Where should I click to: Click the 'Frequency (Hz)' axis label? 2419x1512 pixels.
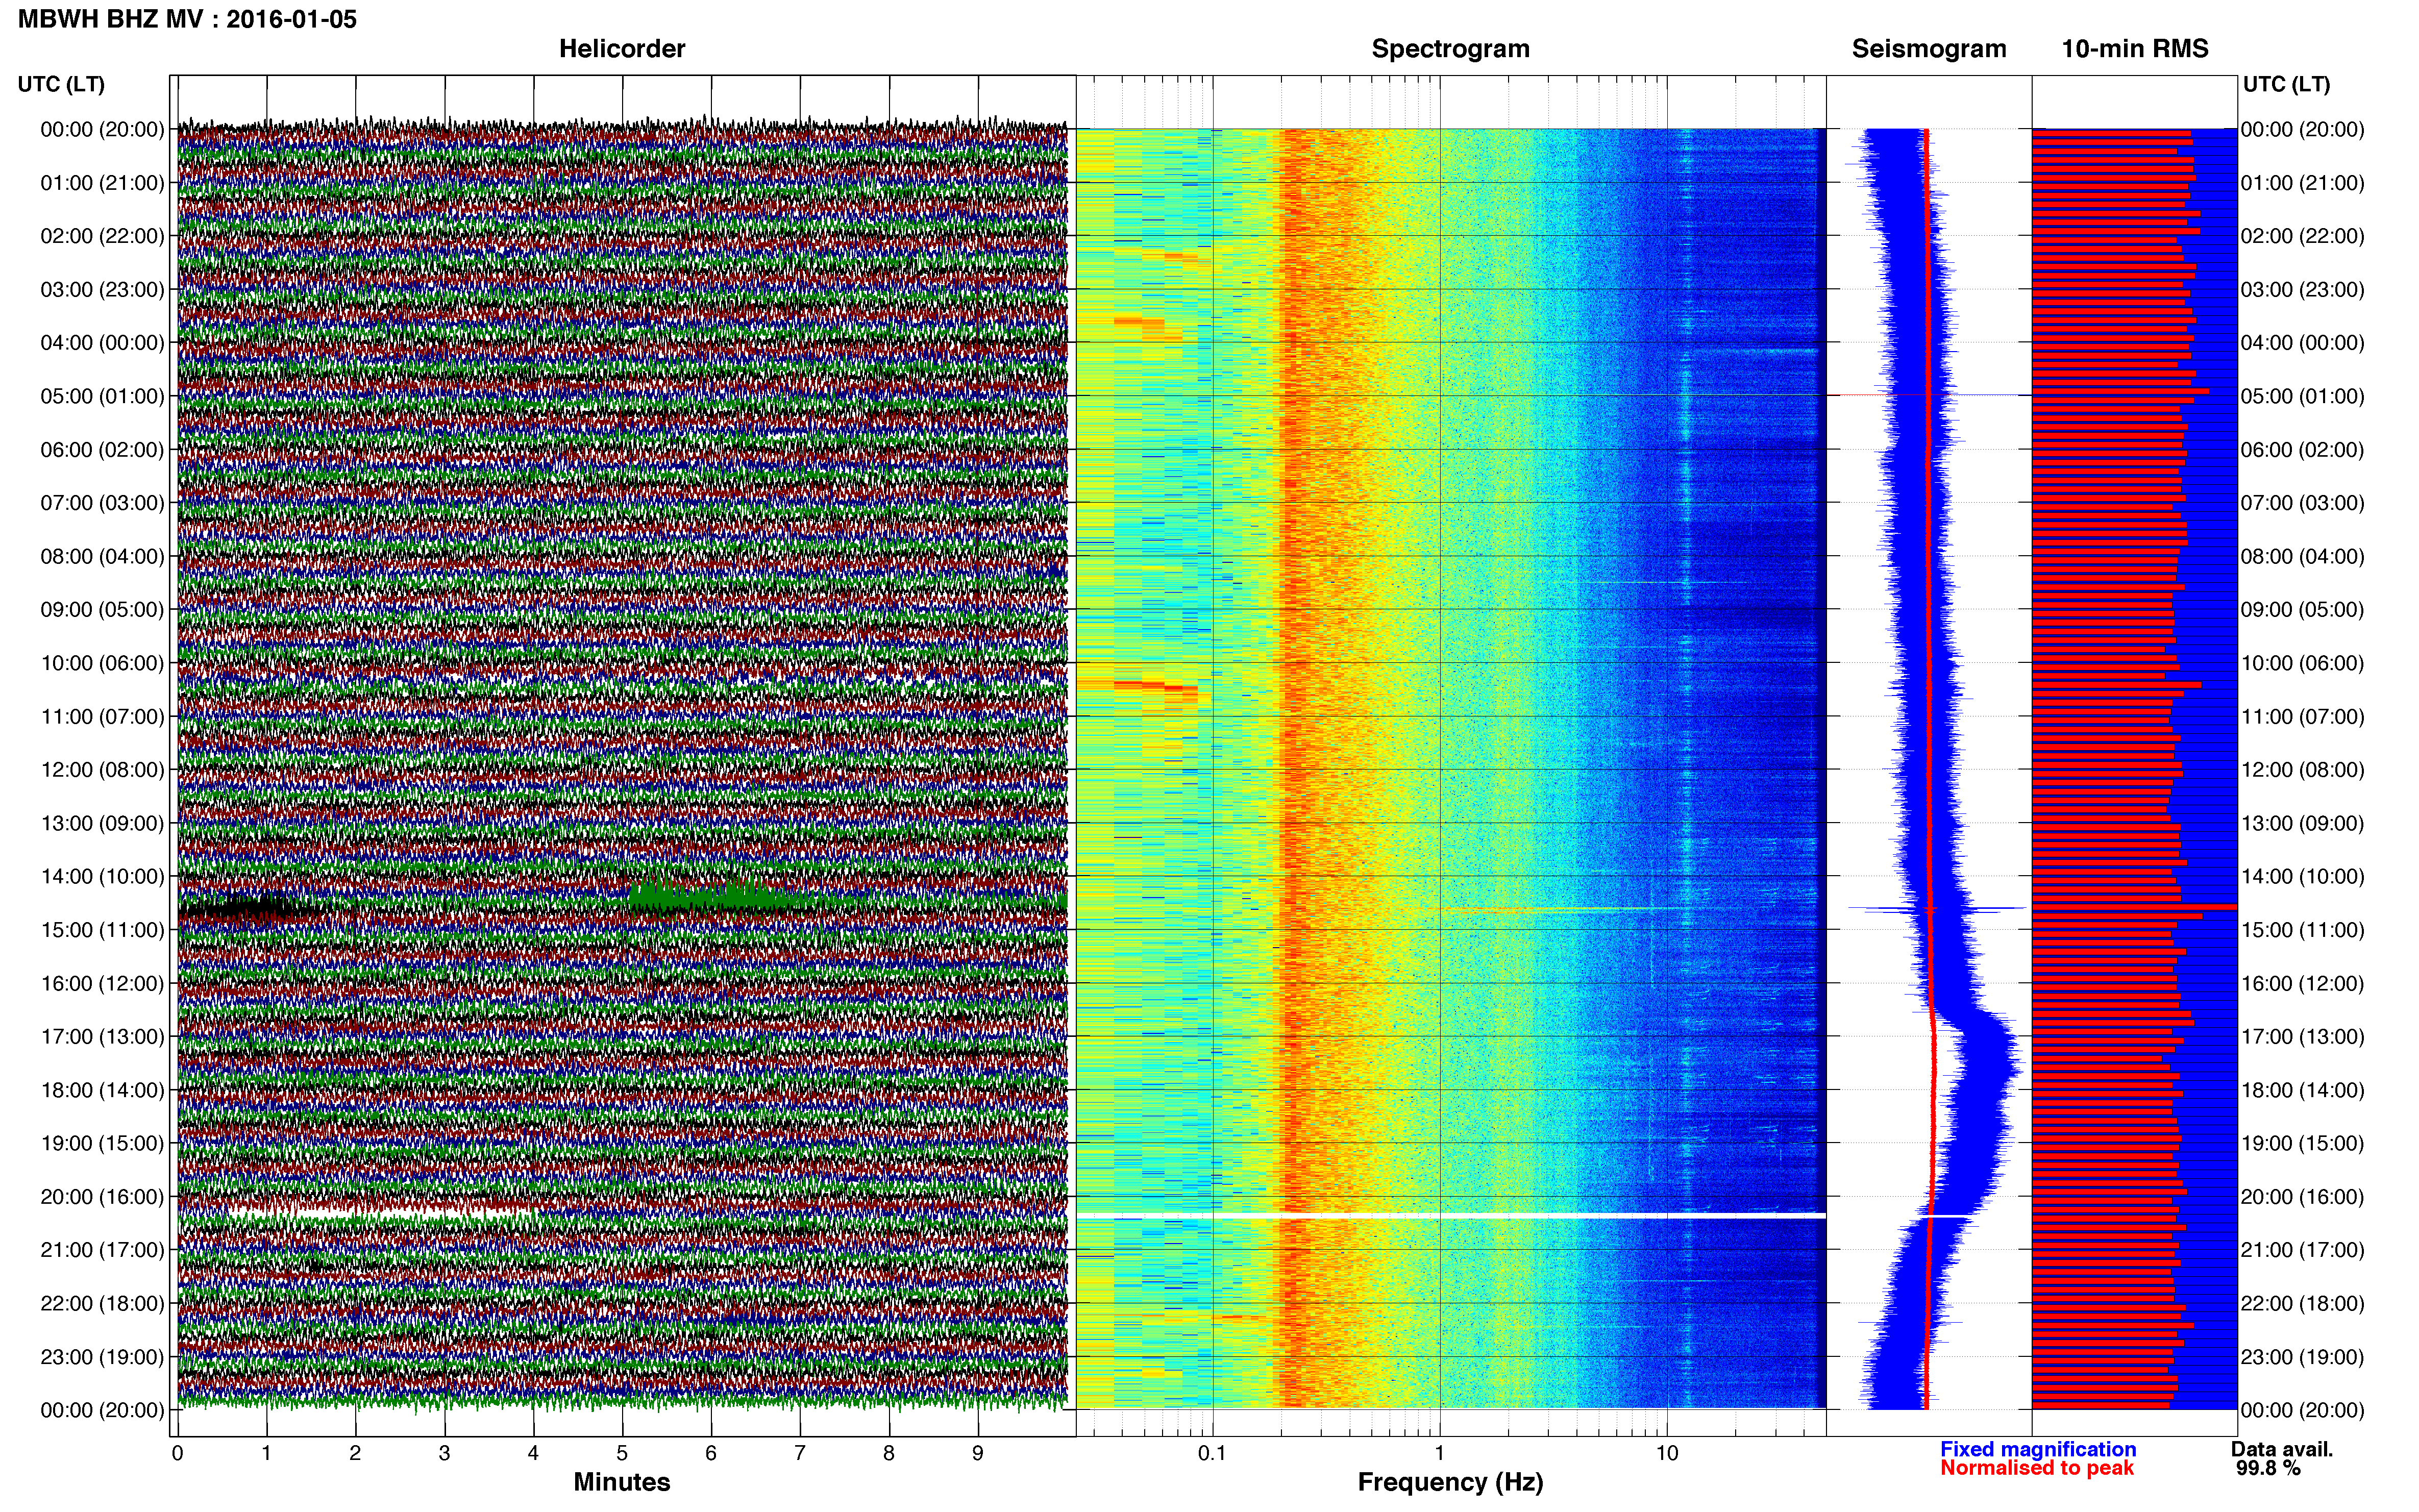click(1450, 1482)
